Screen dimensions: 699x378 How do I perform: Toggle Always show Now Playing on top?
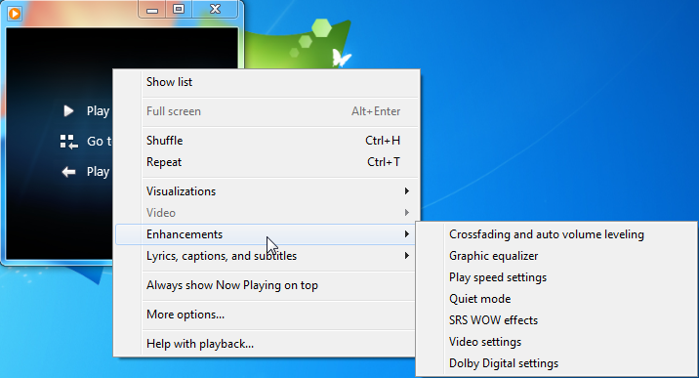[267, 285]
